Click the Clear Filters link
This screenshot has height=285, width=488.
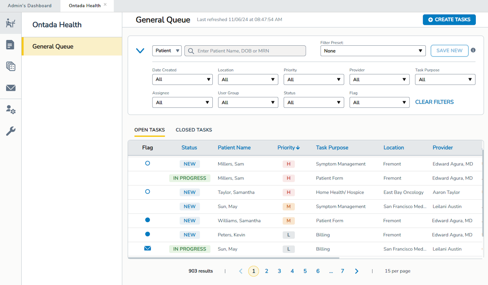coord(434,102)
